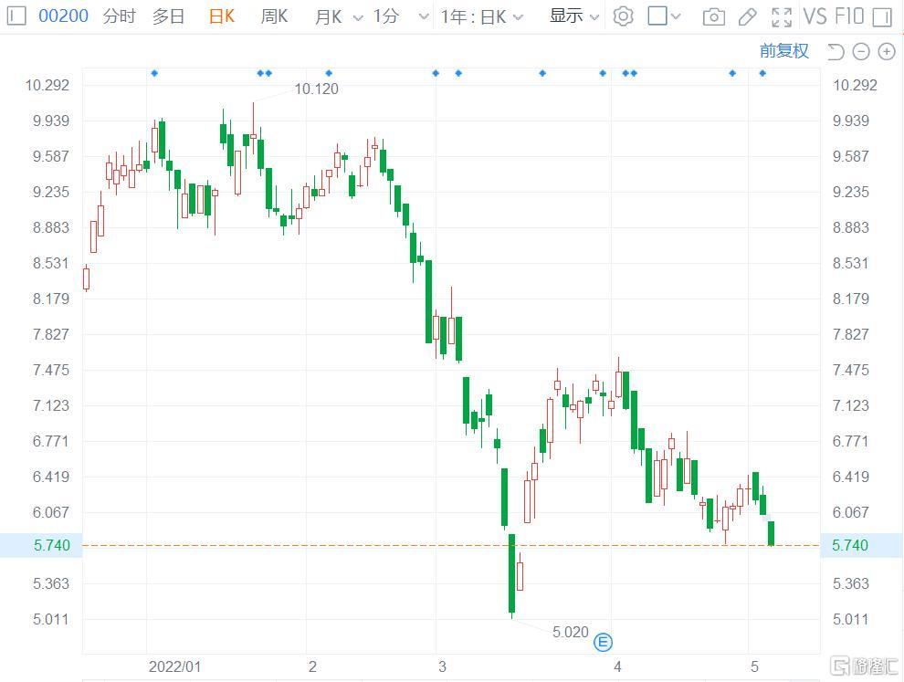Toggle the right side panel icon
This screenshot has height=682, width=904.
click(x=882, y=16)
